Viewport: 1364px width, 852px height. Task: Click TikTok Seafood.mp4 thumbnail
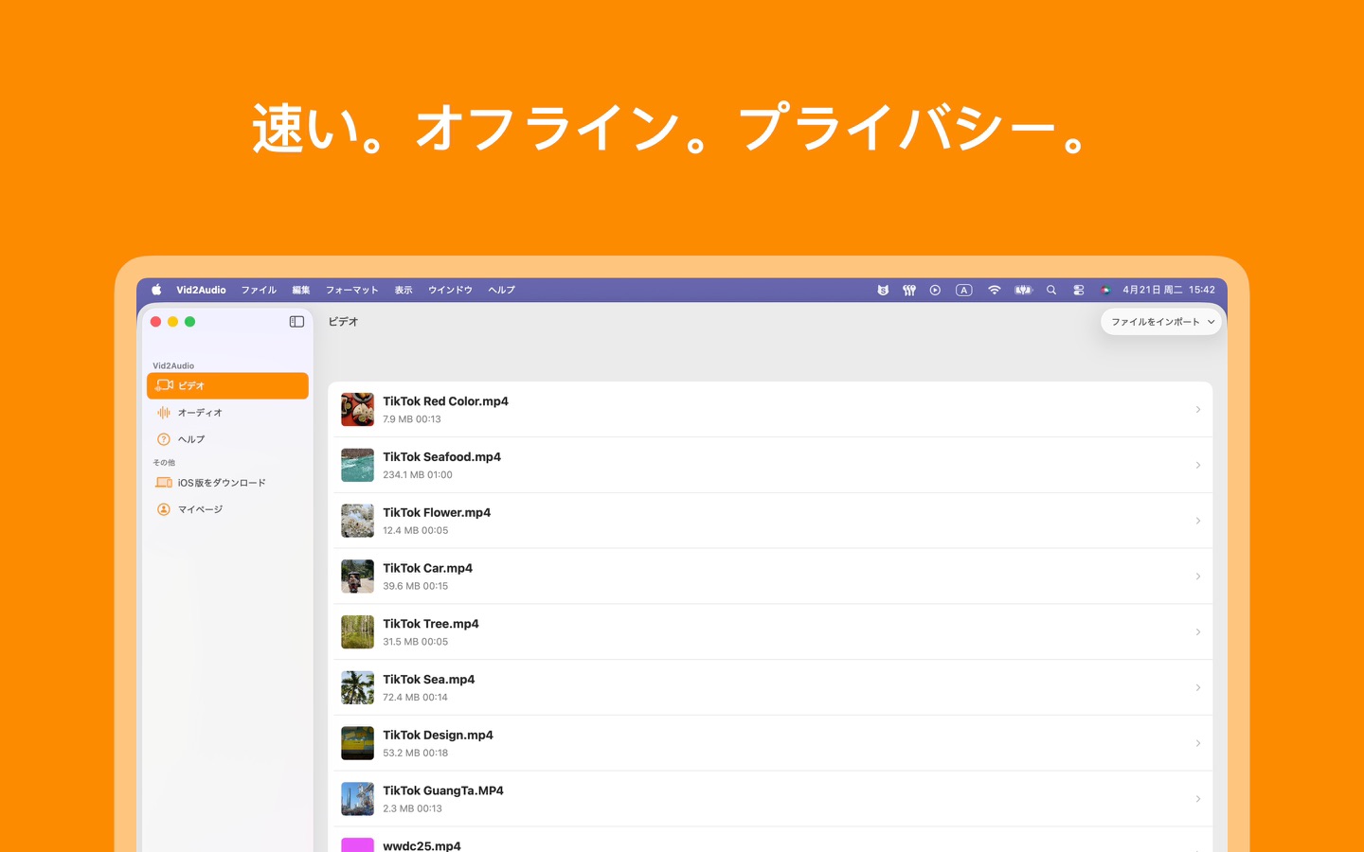pyautogui.click(x=357, y=466)
